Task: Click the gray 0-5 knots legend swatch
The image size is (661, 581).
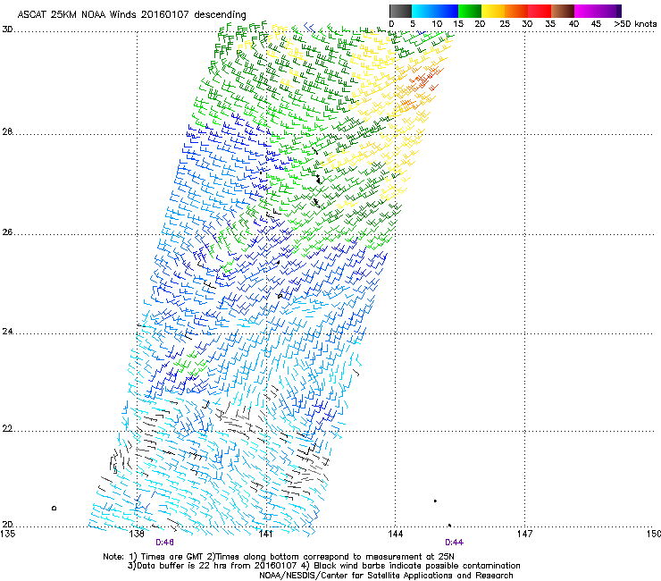Action: pyautogui.click(x=400, y=11)
